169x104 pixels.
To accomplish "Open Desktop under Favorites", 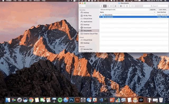I will tap(86, 25).
